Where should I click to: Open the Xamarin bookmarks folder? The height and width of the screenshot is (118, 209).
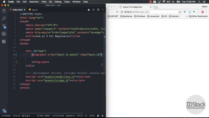tap(174, 16)
